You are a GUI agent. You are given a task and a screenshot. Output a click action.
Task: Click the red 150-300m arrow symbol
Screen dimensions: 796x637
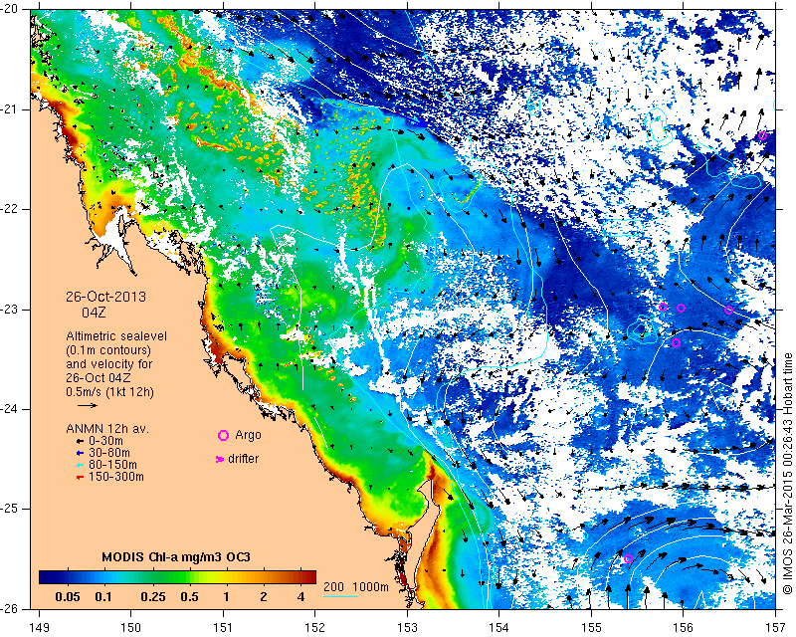tap(80, 478)
